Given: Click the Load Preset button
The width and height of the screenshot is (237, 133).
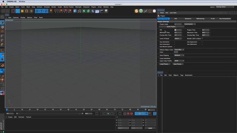Looking at the screenshot, I should pyautogui.click(x=164, y=64).
